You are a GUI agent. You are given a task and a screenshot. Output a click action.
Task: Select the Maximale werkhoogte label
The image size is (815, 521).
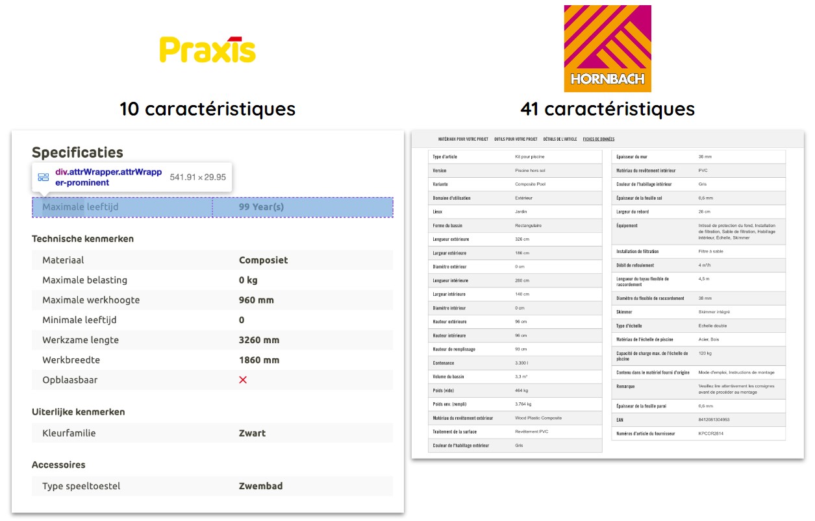coord(91,300)
